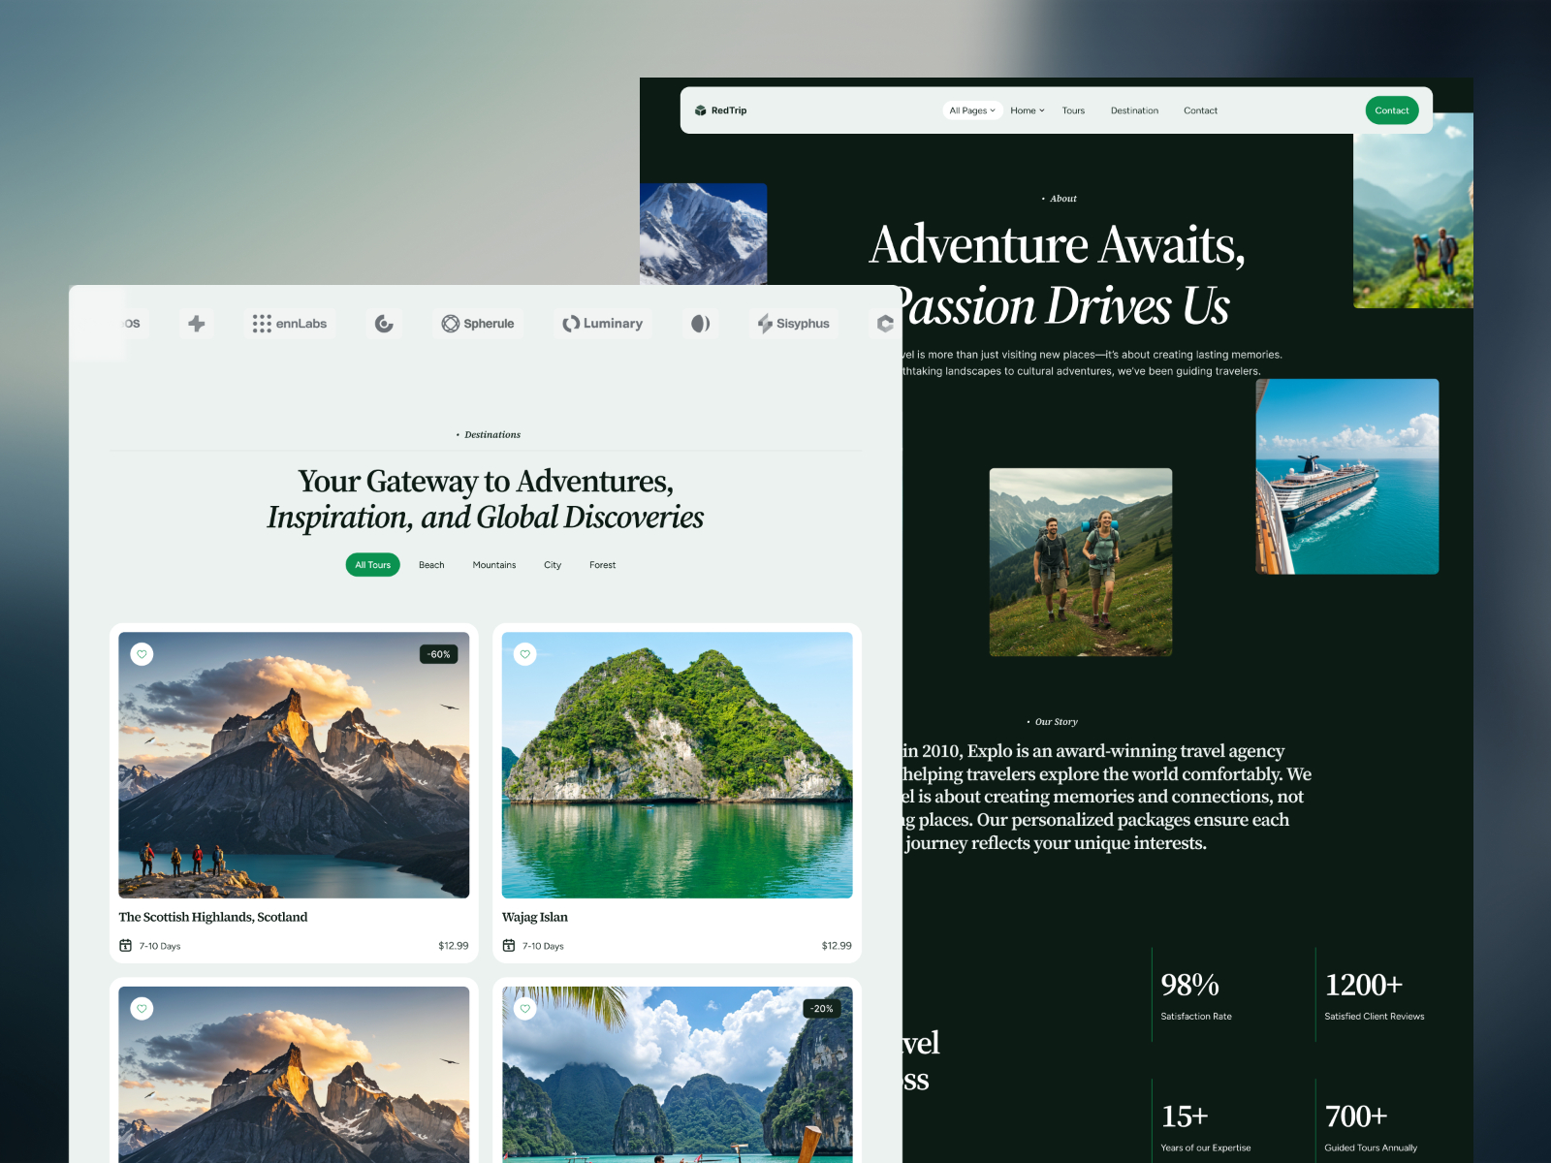Viewport: 1551px width, 1163px height.
Task: Click the plain Contact nav link
Action: [1200, 110]
